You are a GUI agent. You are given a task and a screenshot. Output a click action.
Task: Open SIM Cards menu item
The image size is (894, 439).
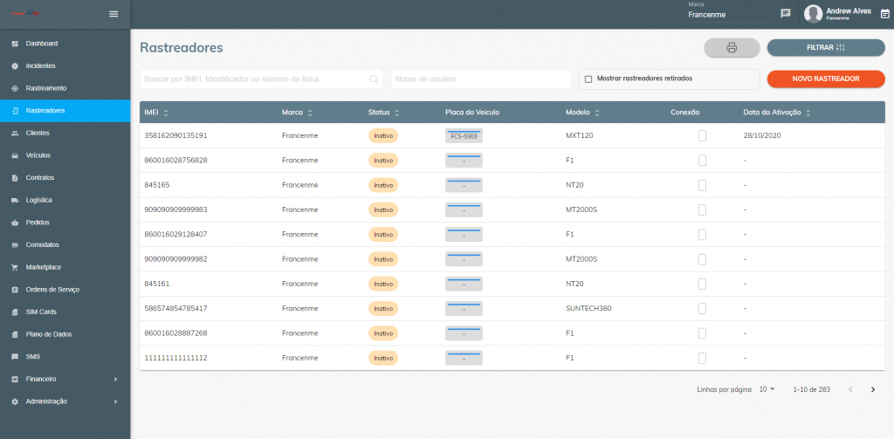[x=65, y=312]
